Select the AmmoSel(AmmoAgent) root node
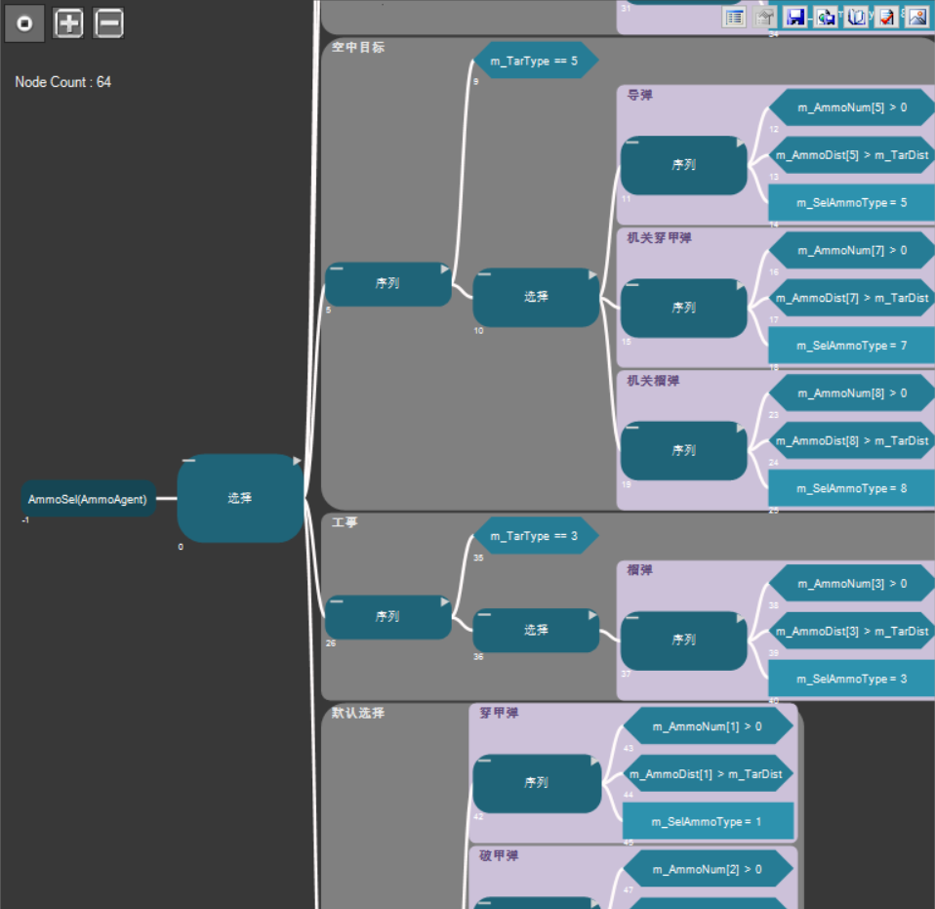 (x=88, y=499)
